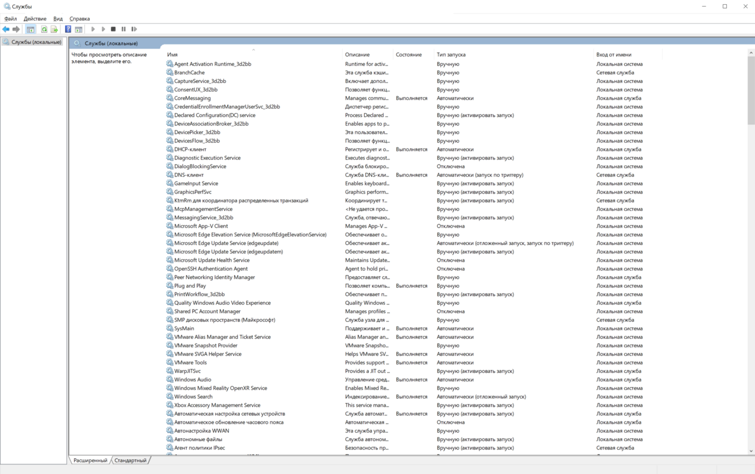Click the Back arrow in the toolbar
Screen dimensions: 755x474
pos(6,29)
